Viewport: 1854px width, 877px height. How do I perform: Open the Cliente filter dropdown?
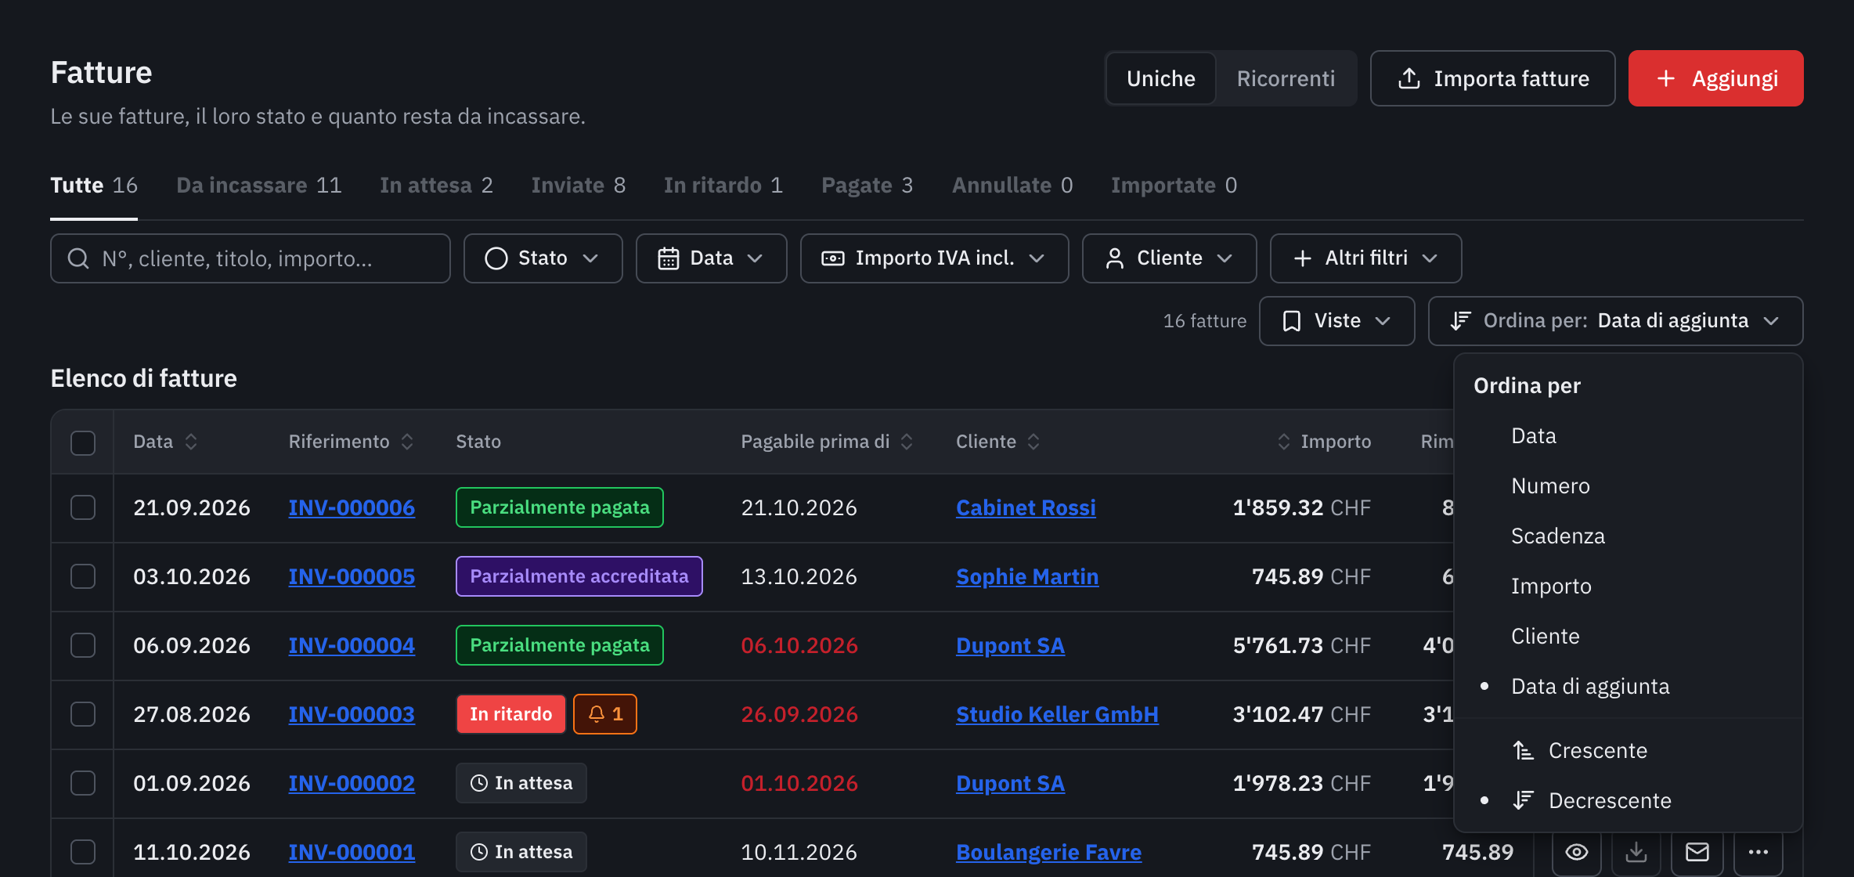(1169, 258)
